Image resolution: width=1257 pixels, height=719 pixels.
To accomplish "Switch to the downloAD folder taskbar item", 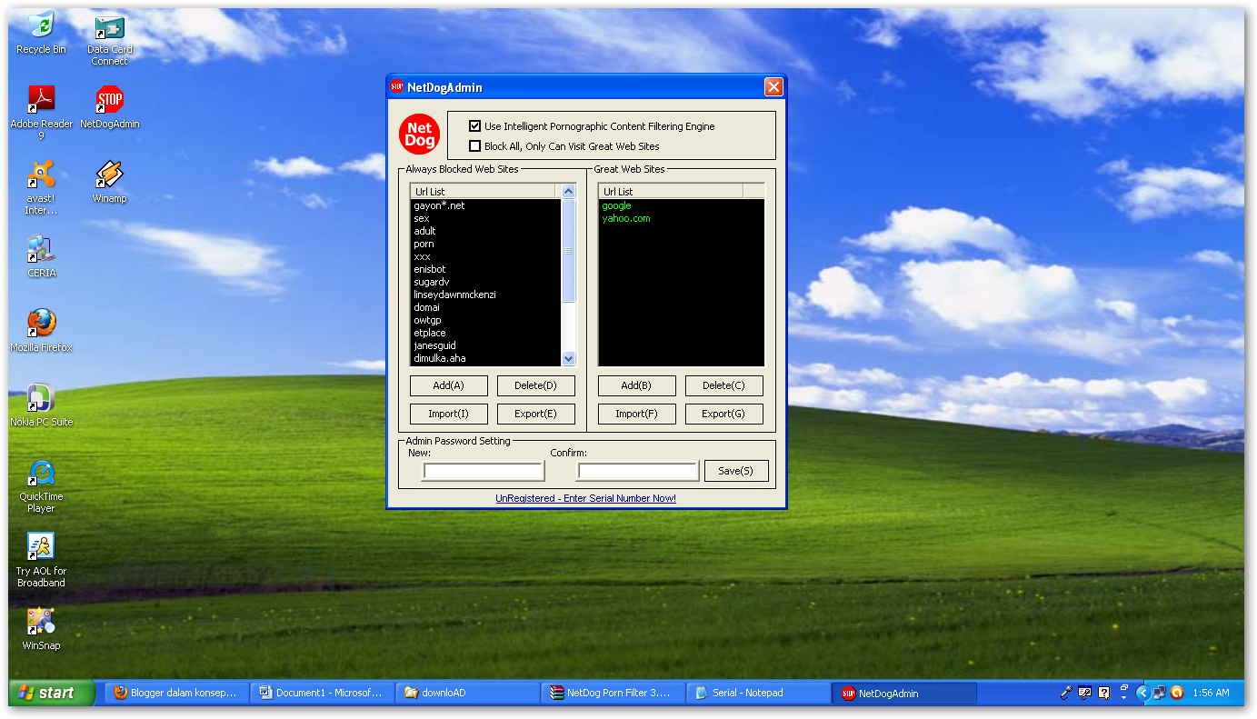I will (467, 693).
